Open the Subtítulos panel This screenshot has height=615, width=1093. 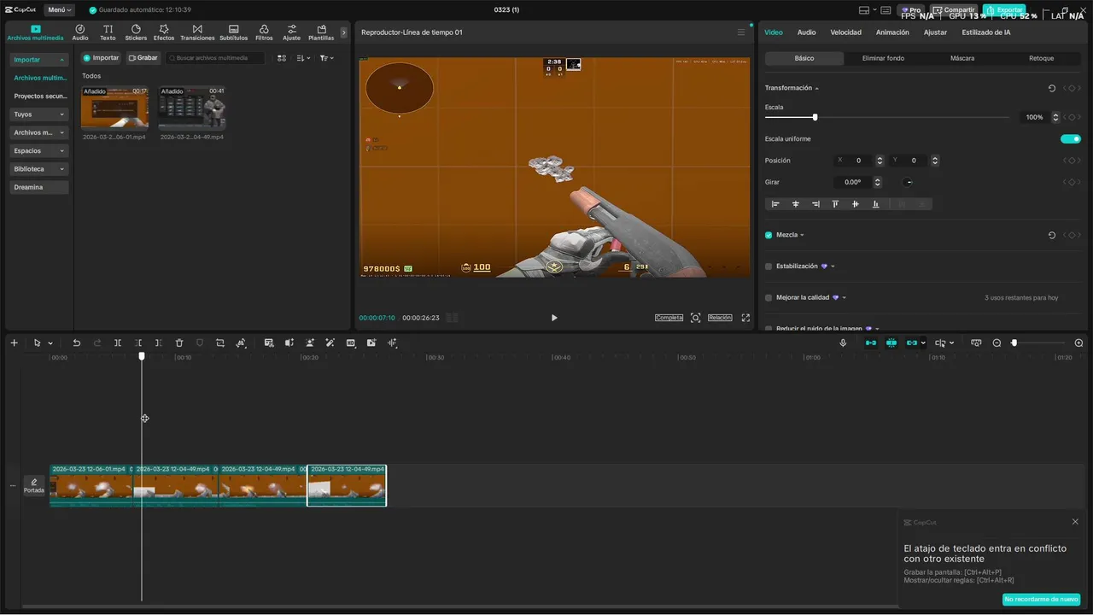(234, 32)
